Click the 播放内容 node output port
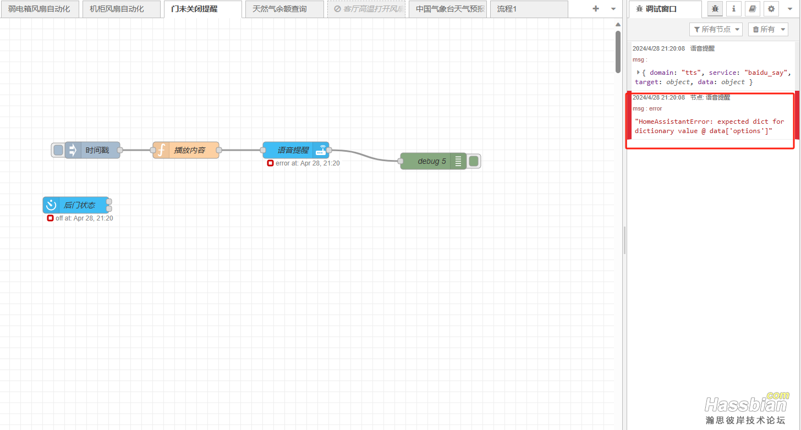Image resolution: width=801 pixels, height=430 pixels. click(219, 150)
